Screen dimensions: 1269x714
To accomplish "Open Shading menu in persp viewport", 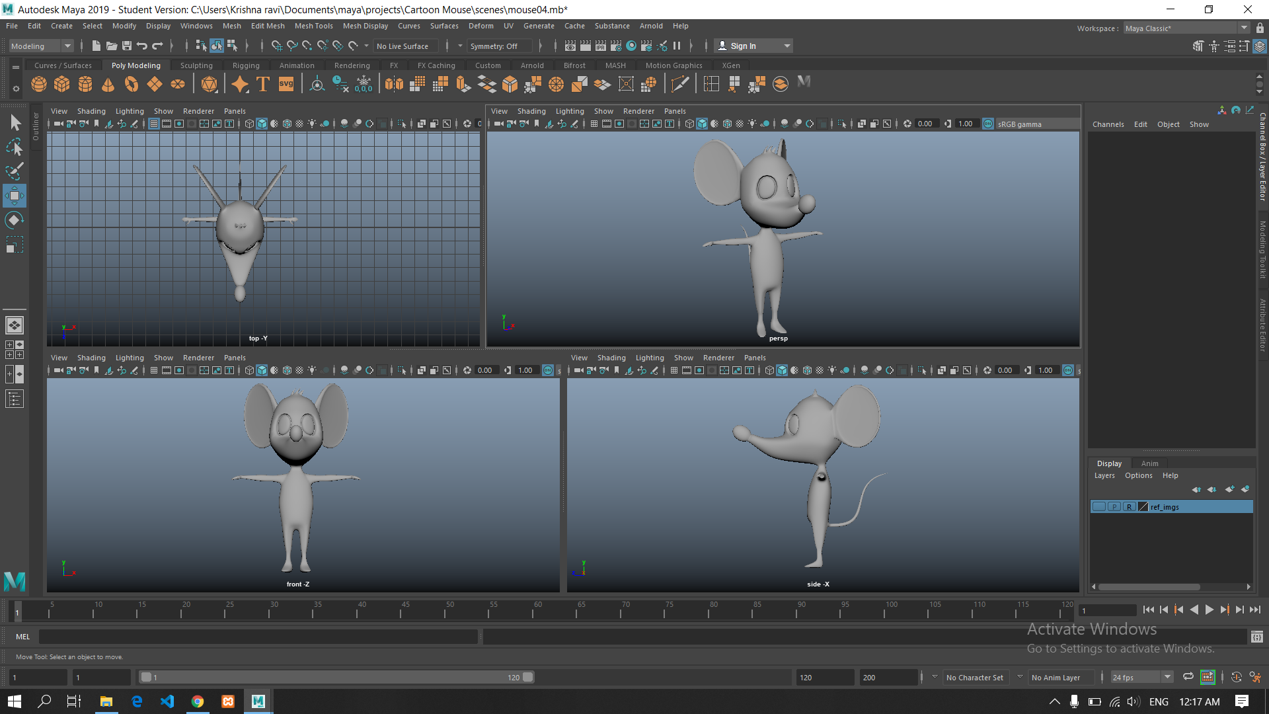I will 531,111.
